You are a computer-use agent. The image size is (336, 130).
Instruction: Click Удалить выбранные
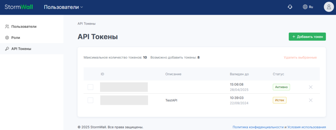pos(300,58)
